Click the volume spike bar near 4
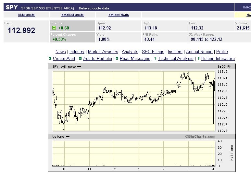Image resolution: width=251 pixels, height=174 pixels. coord(213,156)
